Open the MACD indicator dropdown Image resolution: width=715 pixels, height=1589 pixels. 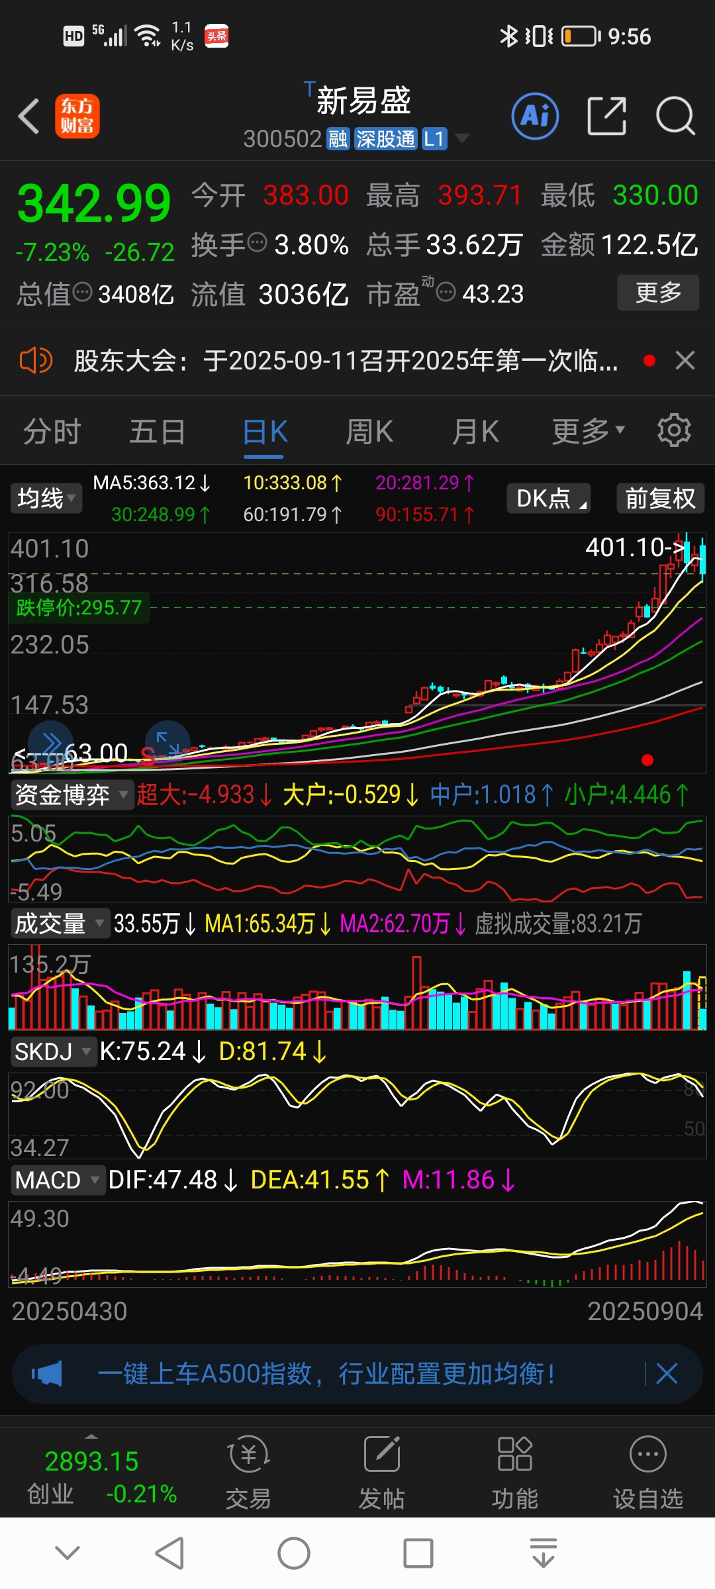58,1180
